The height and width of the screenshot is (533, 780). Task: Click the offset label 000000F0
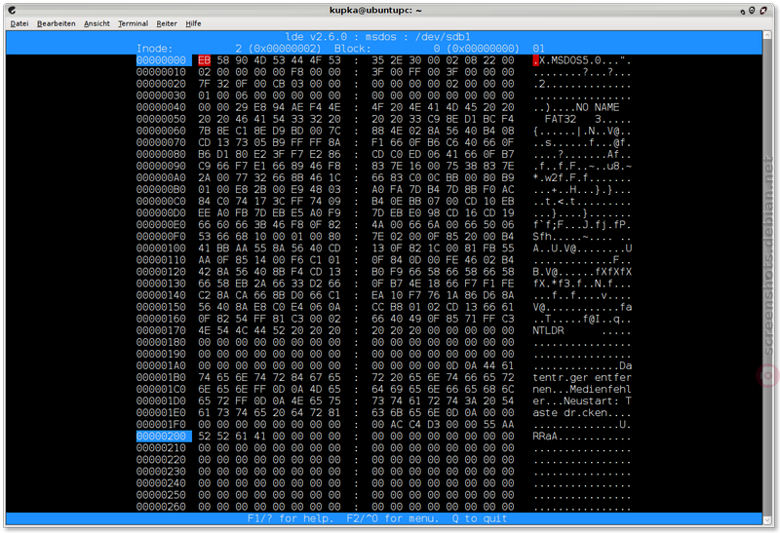point(161,237)
